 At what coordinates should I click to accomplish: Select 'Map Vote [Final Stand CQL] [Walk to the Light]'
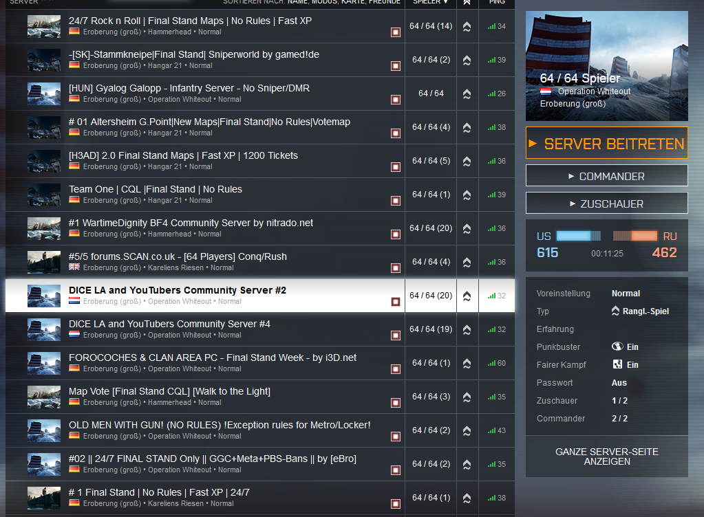click(x=260, y=397)
